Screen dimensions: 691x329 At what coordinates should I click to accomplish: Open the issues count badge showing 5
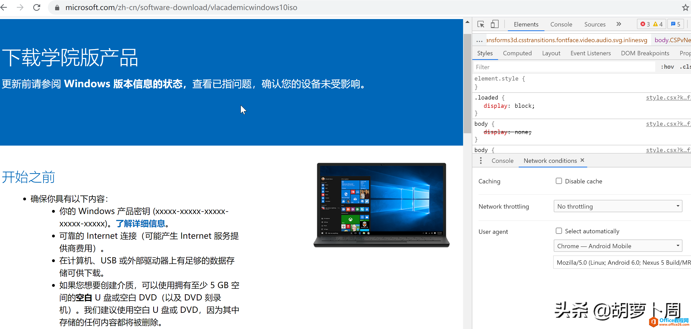(x=676, y=24)
